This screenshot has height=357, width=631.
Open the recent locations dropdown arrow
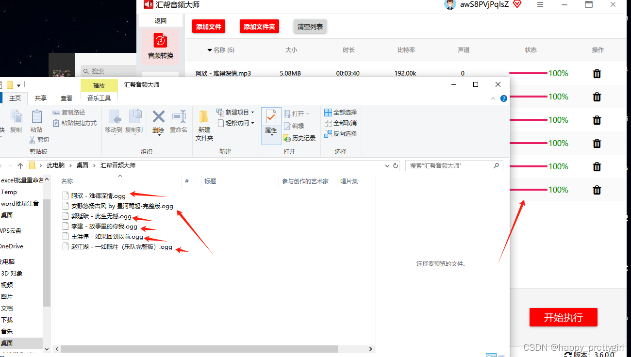pyautogui.click(x=11, y=165)
